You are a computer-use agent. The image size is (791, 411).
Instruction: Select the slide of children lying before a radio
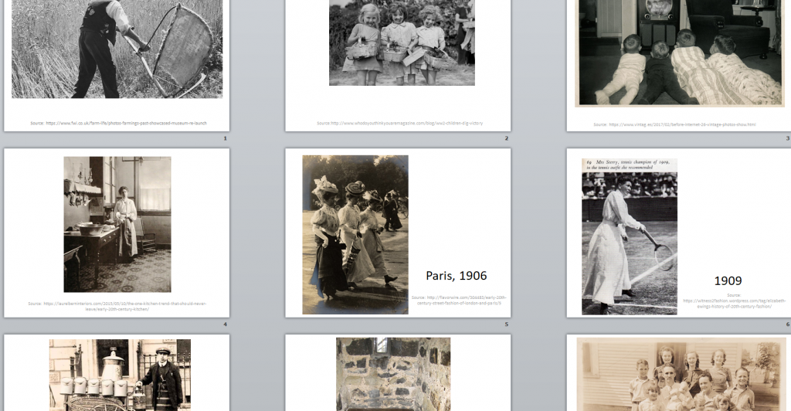tap(678, 65)
